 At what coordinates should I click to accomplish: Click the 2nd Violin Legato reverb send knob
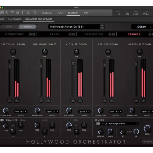point(37,111)
